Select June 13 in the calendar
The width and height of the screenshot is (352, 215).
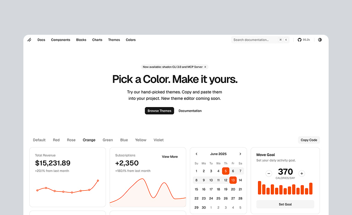233,180
